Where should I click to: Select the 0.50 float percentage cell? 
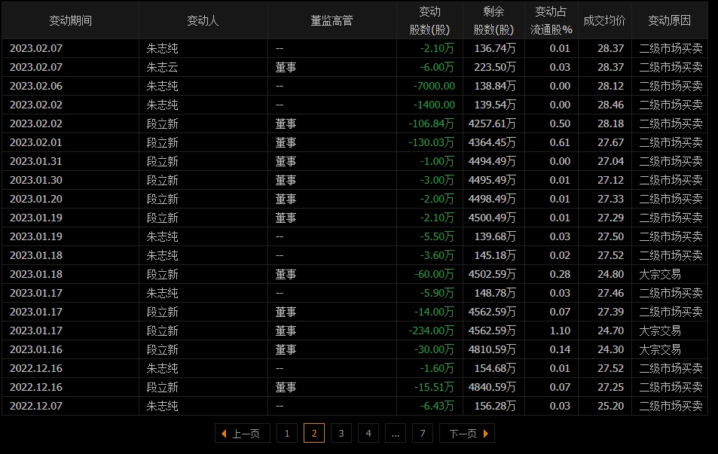tap(560, 123)
